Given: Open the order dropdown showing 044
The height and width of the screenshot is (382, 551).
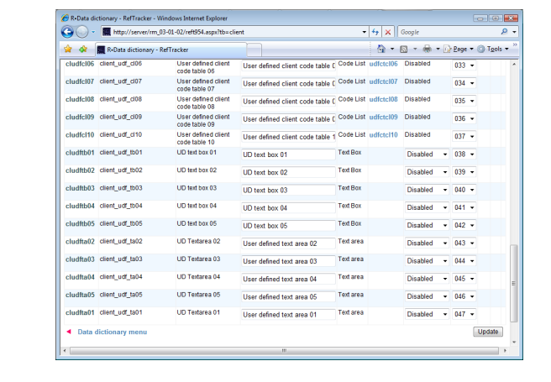Looking at the screenshot, I should 464,261.
